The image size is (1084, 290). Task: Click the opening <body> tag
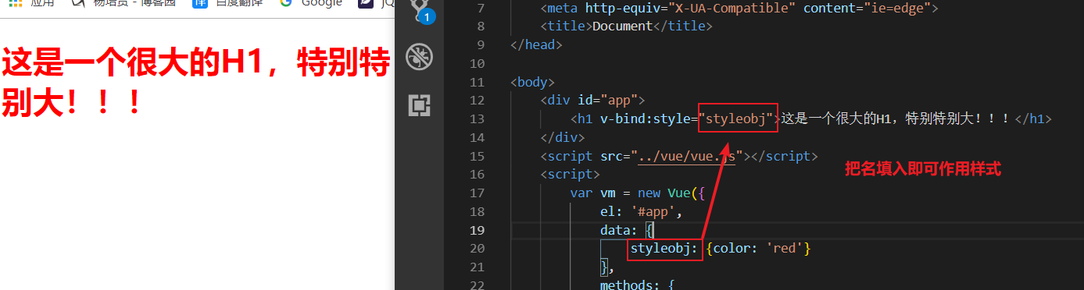532,82
